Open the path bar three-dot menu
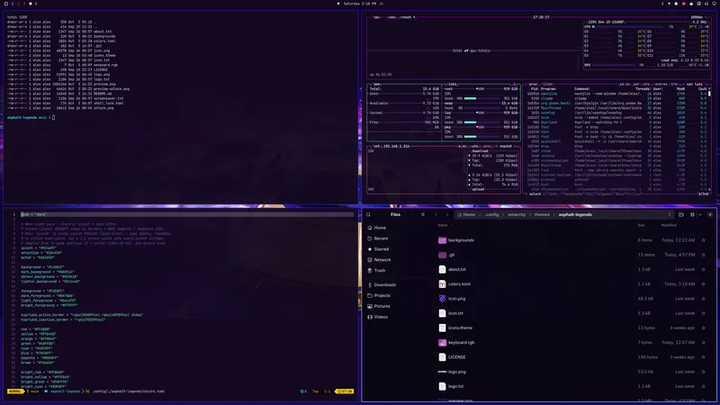Screen dimensions: 720x405 tap(670, 214)
